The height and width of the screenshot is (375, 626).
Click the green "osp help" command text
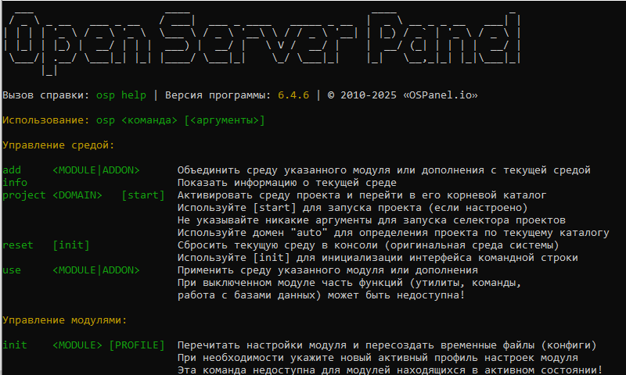pyautogui.click(x=121, y=95)
